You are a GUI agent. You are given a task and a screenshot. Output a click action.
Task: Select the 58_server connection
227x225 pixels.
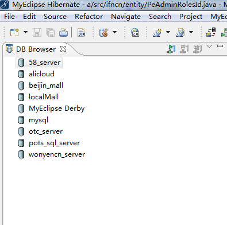39,63
